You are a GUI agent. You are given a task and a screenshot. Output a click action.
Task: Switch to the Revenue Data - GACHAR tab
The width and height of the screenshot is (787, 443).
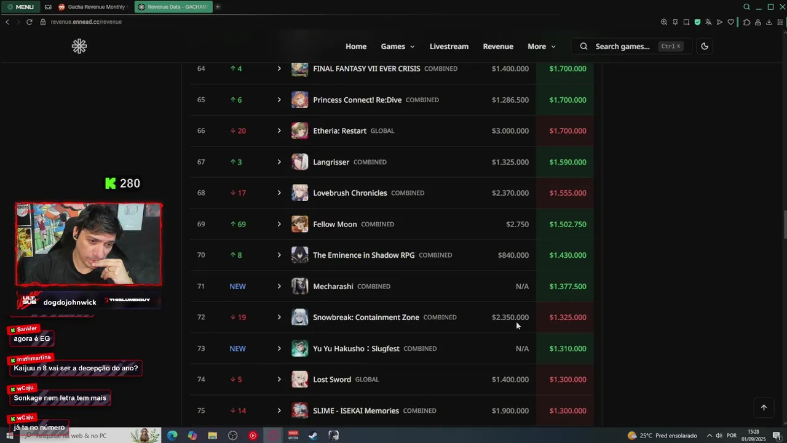173,7
